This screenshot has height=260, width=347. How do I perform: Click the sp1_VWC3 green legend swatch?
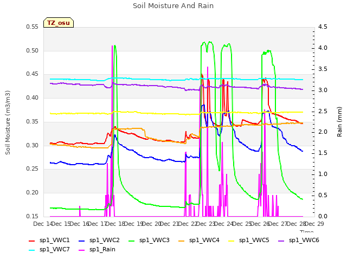[132, 240]
